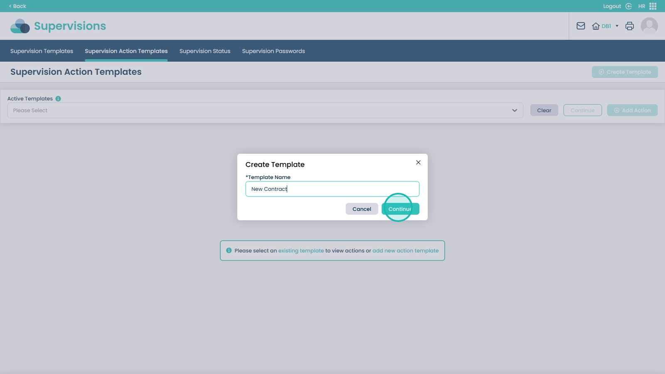Cancel the Create Template dialog

point(362,209)
